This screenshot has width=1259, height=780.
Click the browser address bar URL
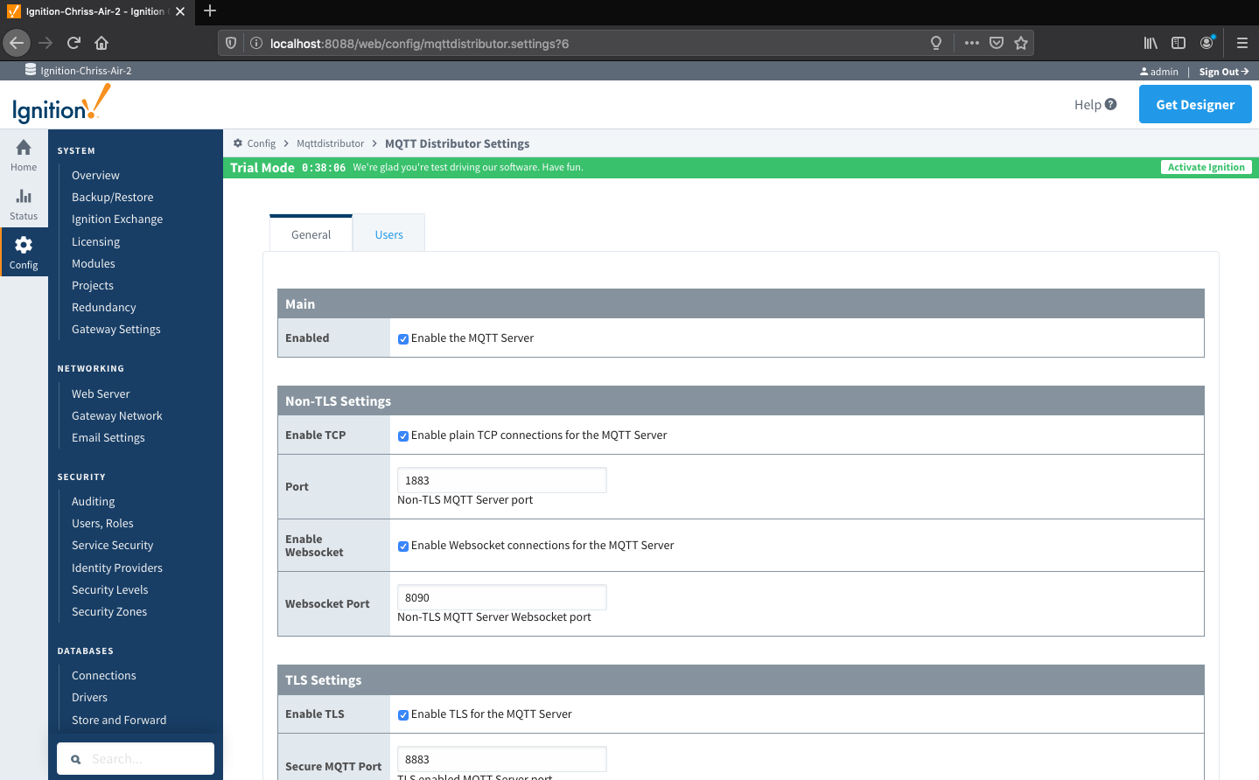pos(419,44)
